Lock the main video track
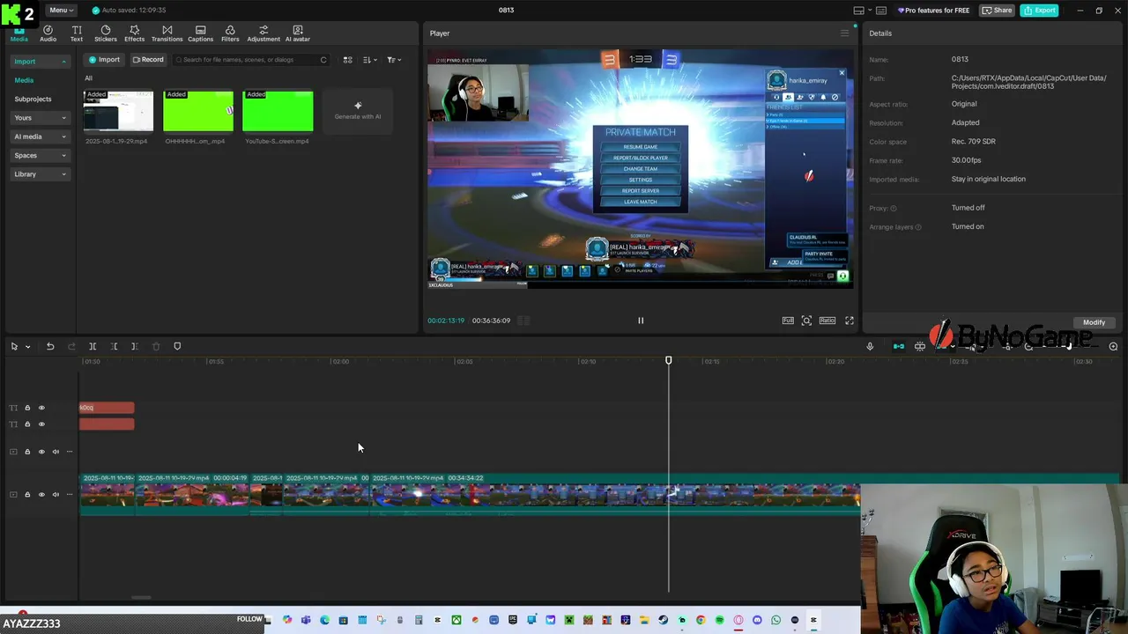Image resolution: width=1128 pixels, height=634 pixels. tap(27, 495)
